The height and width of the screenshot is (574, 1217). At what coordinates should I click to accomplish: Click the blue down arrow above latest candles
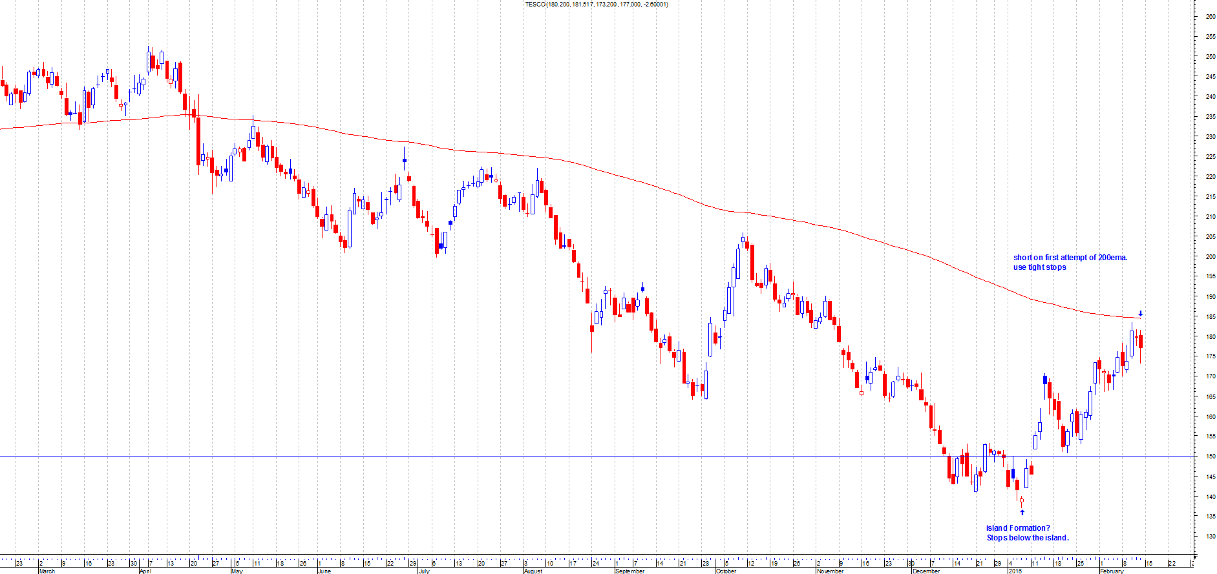point(1140,314)
